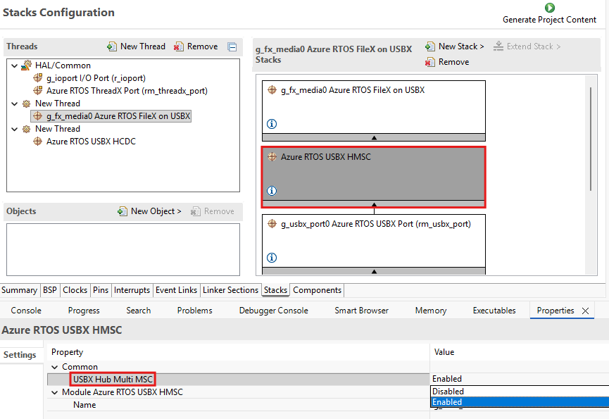
Task: Open the Summary tab
Action: [20, 290]
